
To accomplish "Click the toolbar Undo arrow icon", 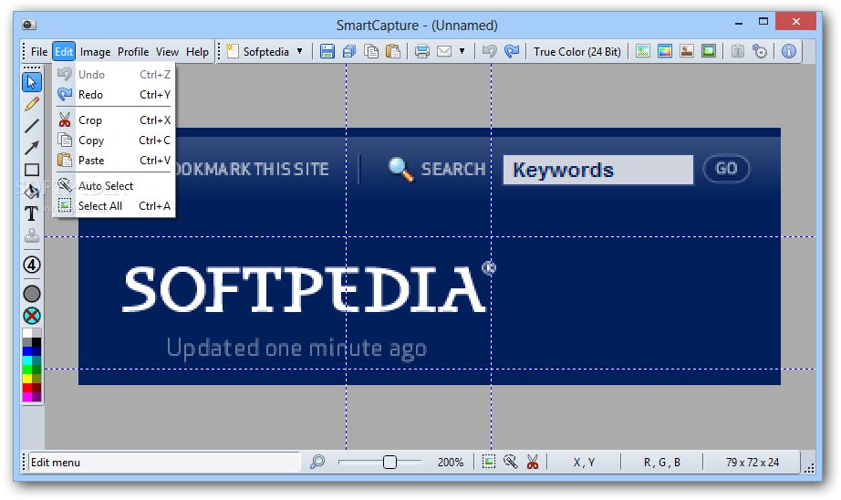I will pyautogui.click(x=489, y=51).
